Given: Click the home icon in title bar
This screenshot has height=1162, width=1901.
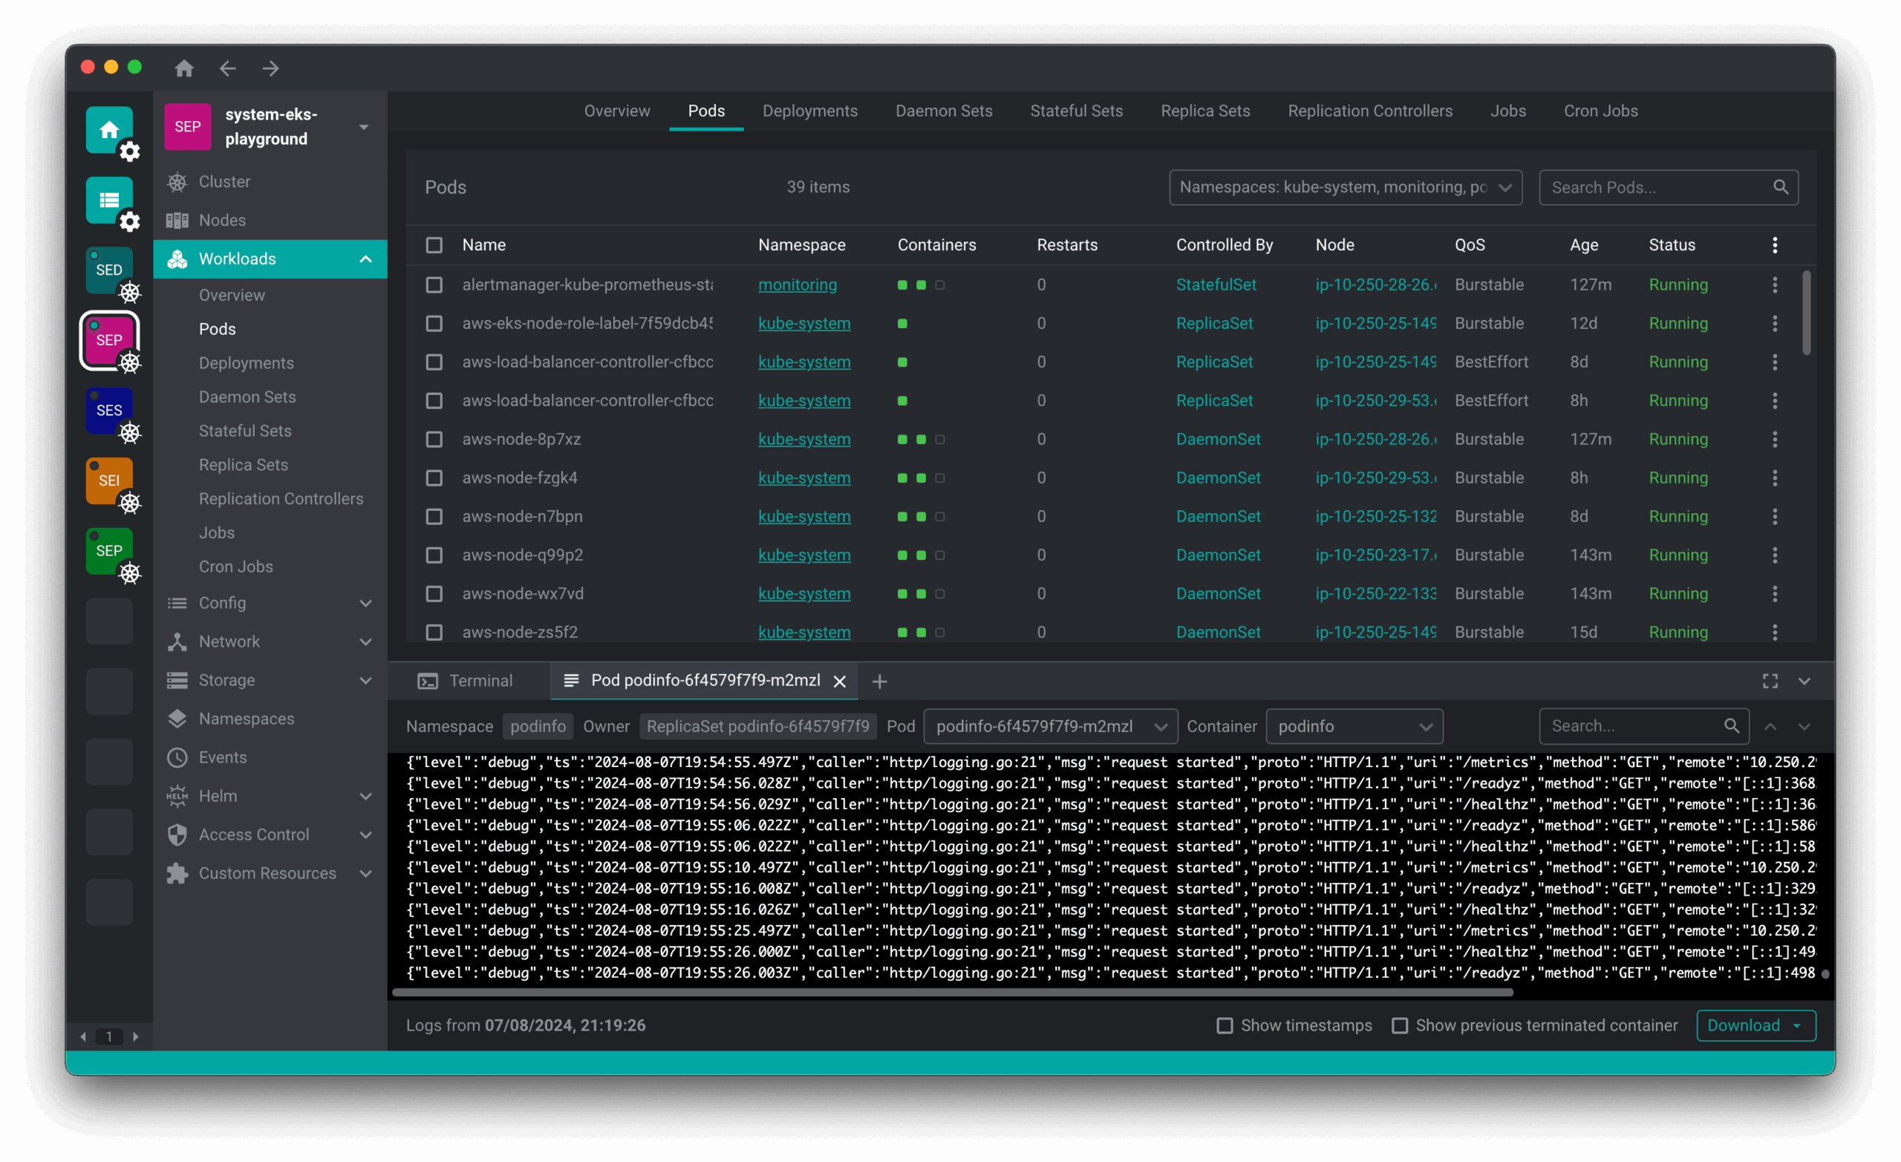Looking at the screenshot, I should point(183,68).
